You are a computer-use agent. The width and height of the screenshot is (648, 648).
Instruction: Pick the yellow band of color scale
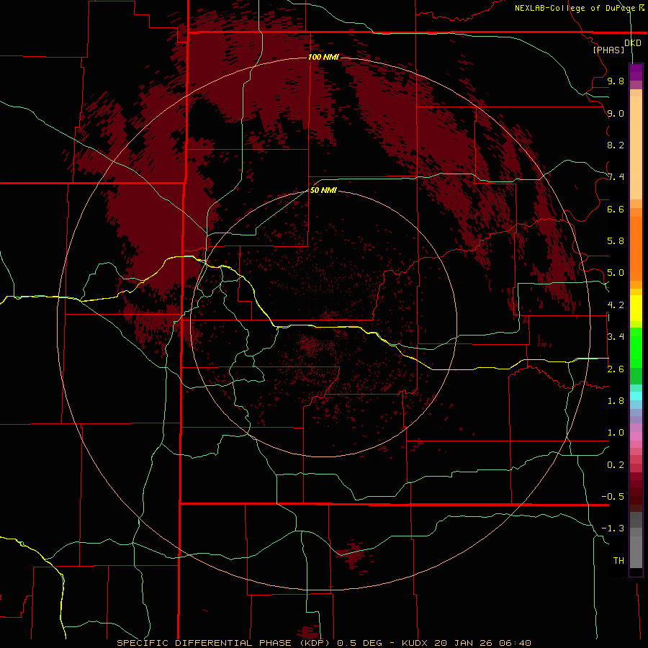(x=636, y=308)
